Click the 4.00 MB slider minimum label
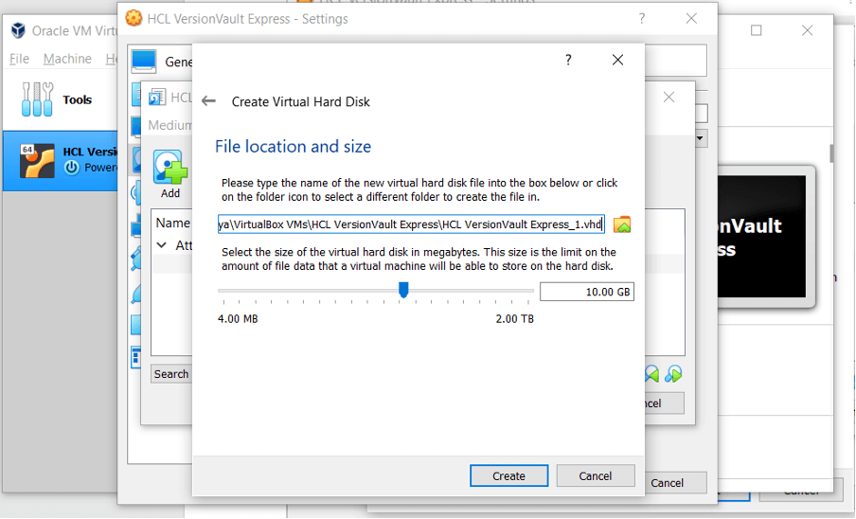Viewport: 856px width, 519px height. [x=238, y=319]
